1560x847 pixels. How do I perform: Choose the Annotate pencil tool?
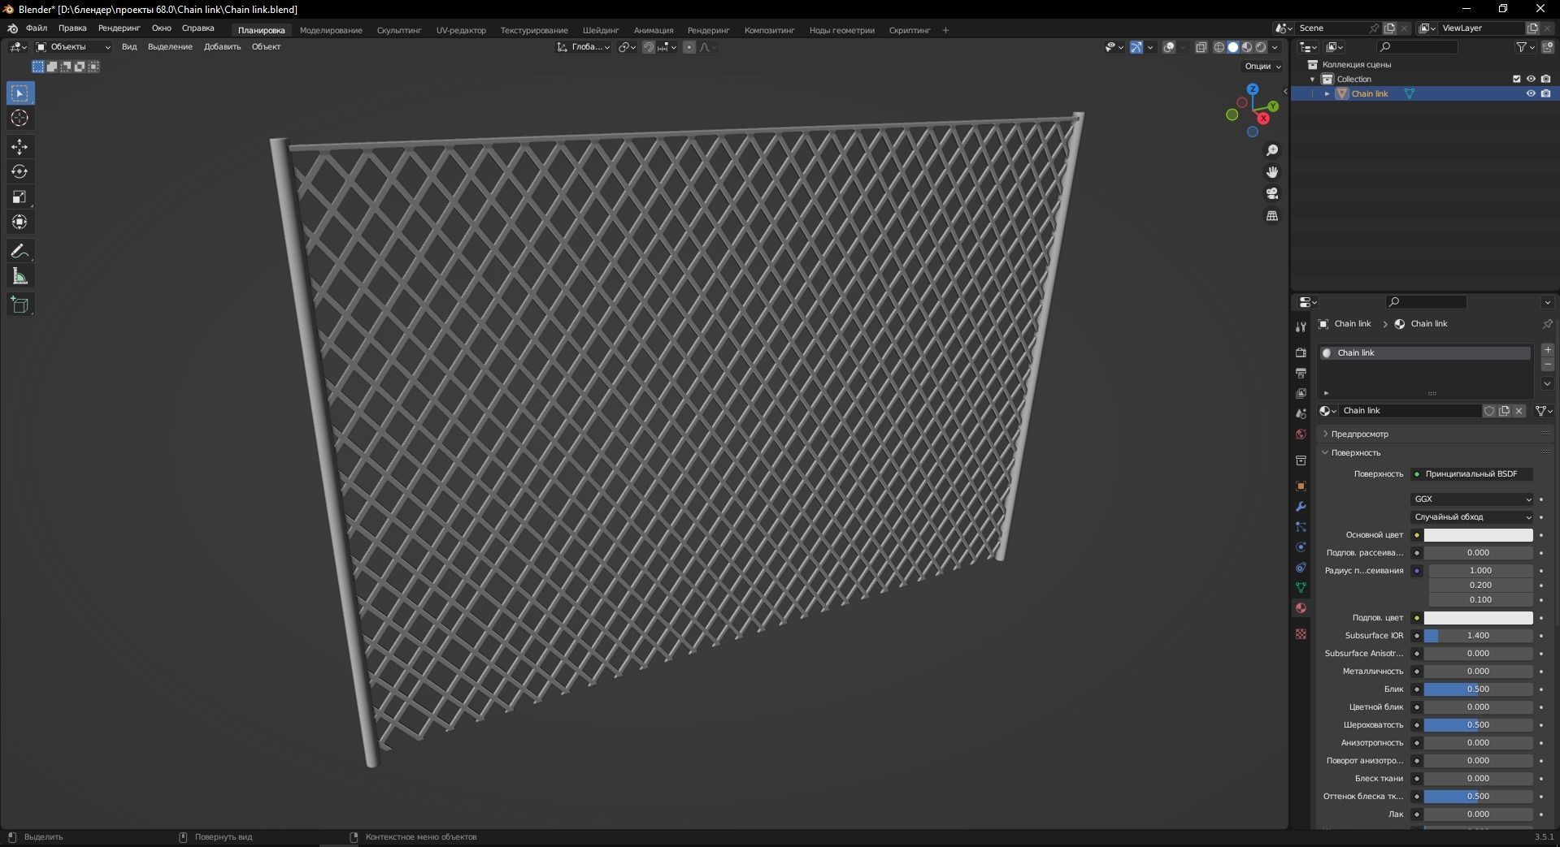(x=20, y=252)
